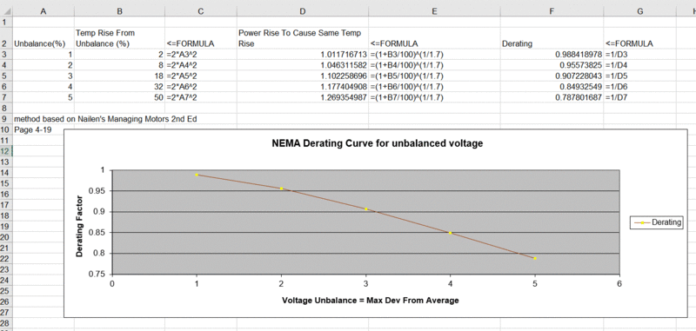Click cell showing 0.988418978
This screenshot has height=331, width=696.
pos(552,55)
